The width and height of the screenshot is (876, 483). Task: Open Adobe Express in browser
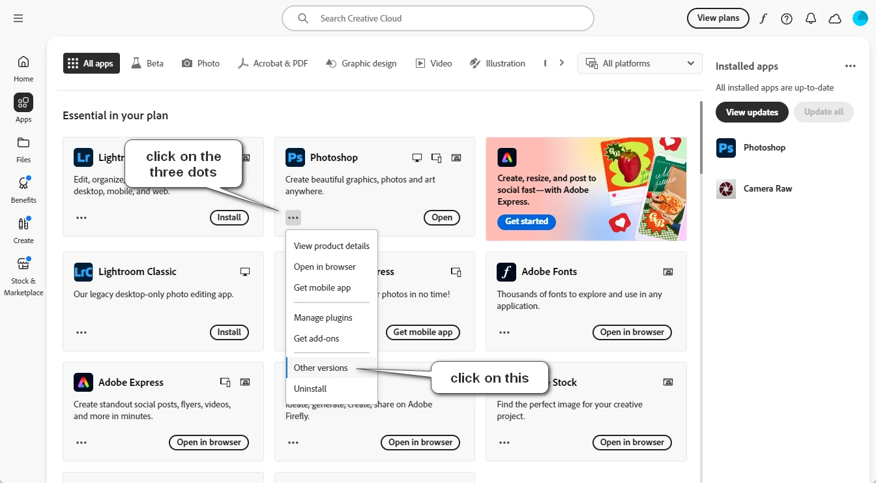[x=209, y=443]
